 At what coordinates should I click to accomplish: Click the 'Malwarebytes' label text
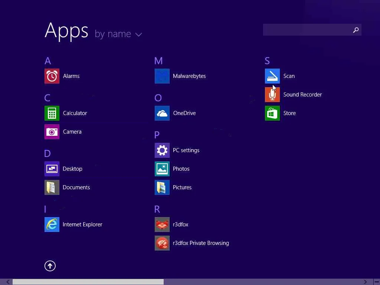(x=189, y=76)
